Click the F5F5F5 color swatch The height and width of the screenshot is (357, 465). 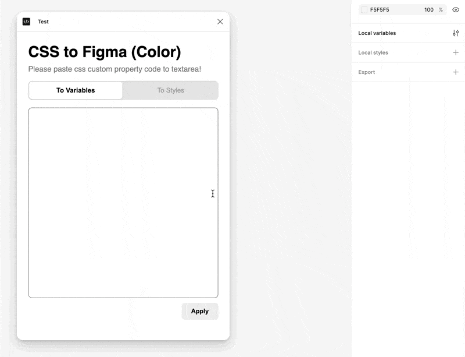pos(364,9)
